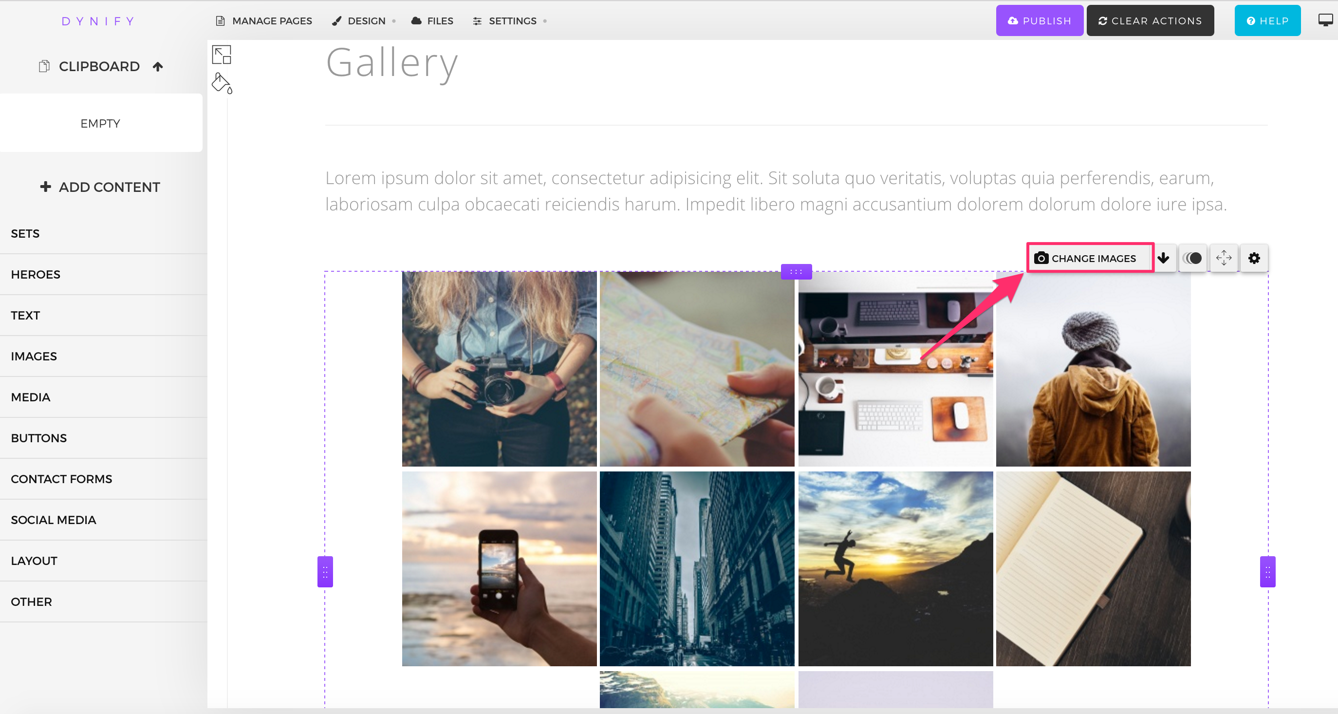Click the move arrows icon on gallery toolbar

click(1224, 258)
